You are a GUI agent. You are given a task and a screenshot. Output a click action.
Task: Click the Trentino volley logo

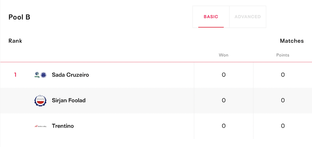point(41,126)
